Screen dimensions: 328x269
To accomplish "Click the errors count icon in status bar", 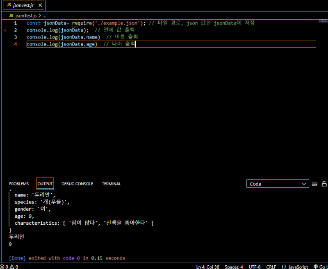I will tap(2, 267).
